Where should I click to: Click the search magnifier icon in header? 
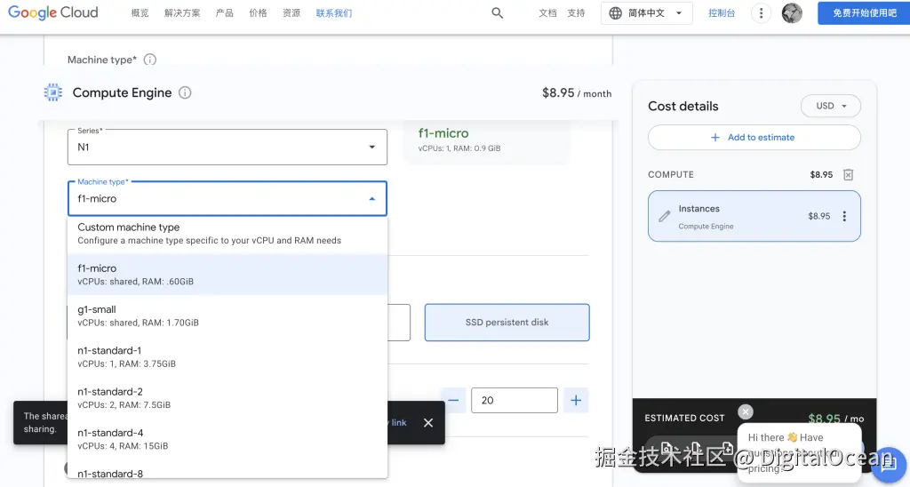click(x=498, y=12)
